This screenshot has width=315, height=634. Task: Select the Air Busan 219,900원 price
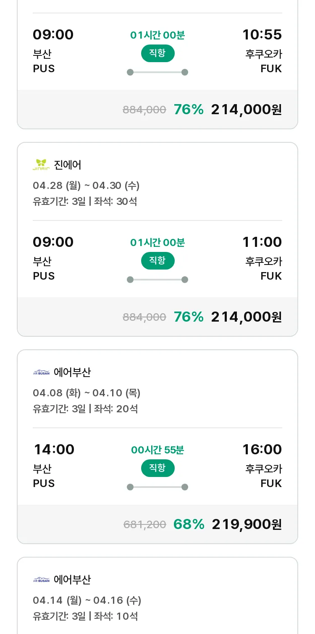click(247, 524)
